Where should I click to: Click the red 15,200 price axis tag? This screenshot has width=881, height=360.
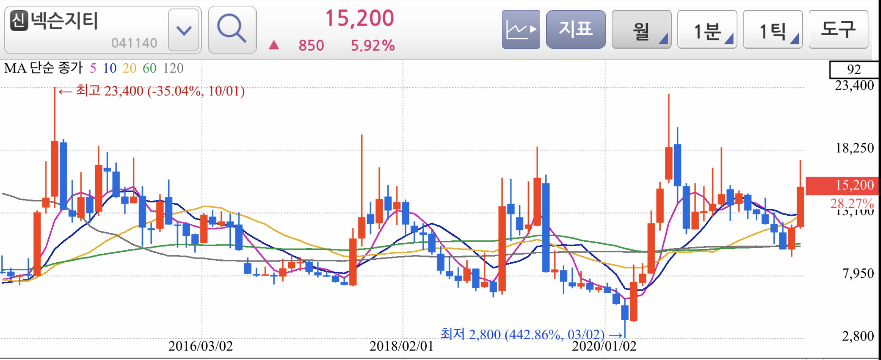pos(842,185)
